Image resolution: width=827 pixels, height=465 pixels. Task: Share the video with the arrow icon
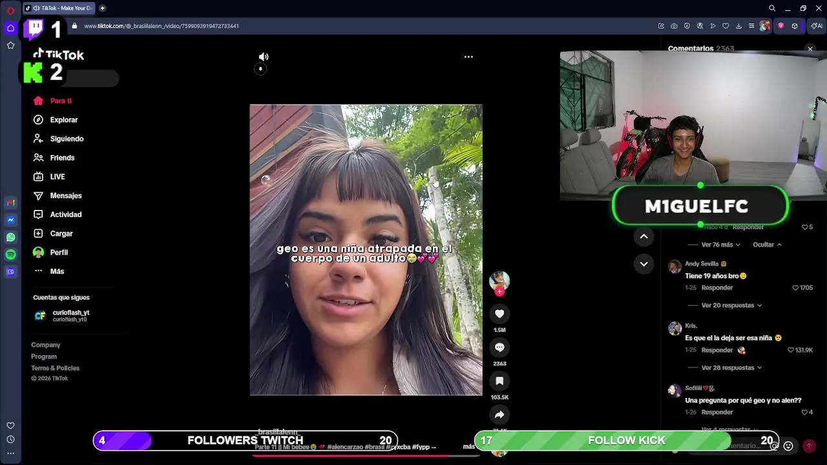click(x=499, y=415)
